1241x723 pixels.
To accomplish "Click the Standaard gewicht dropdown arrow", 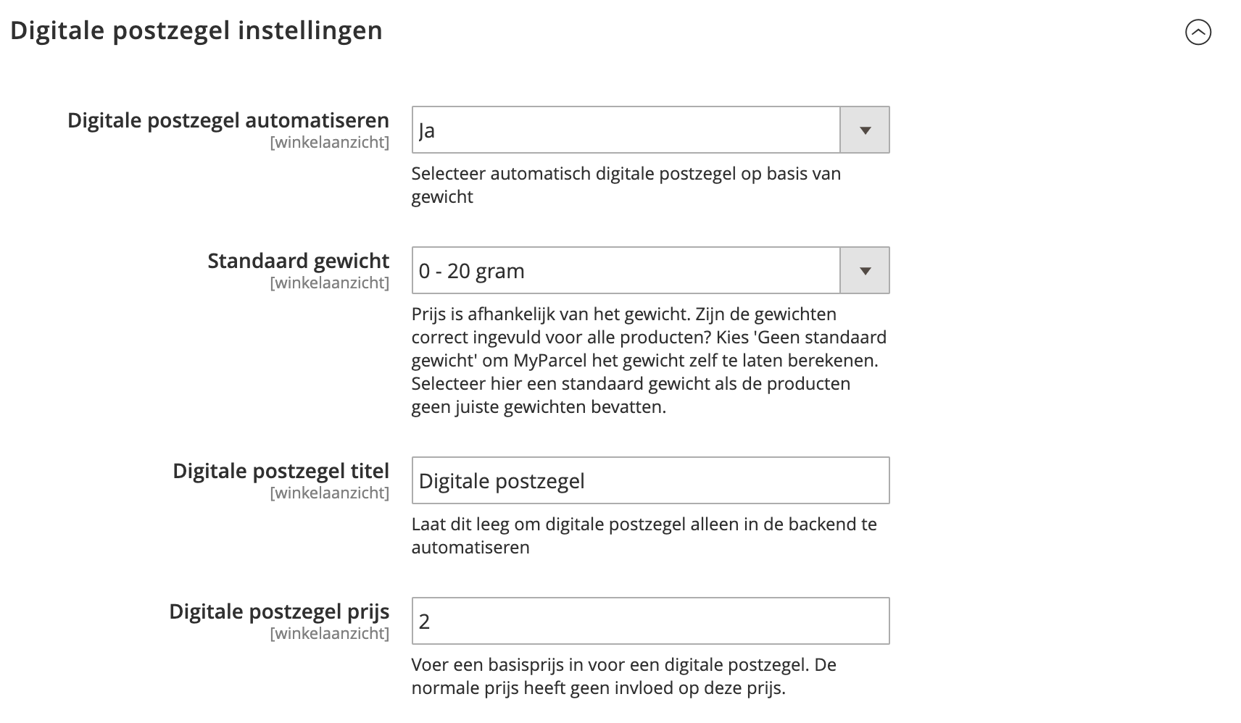I will (x=863, y=270).
